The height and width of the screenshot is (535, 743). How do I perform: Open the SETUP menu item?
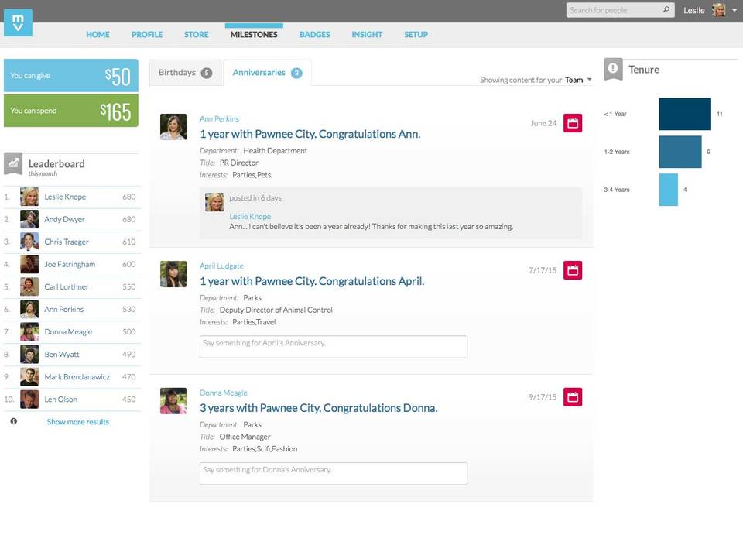point(416,34)
